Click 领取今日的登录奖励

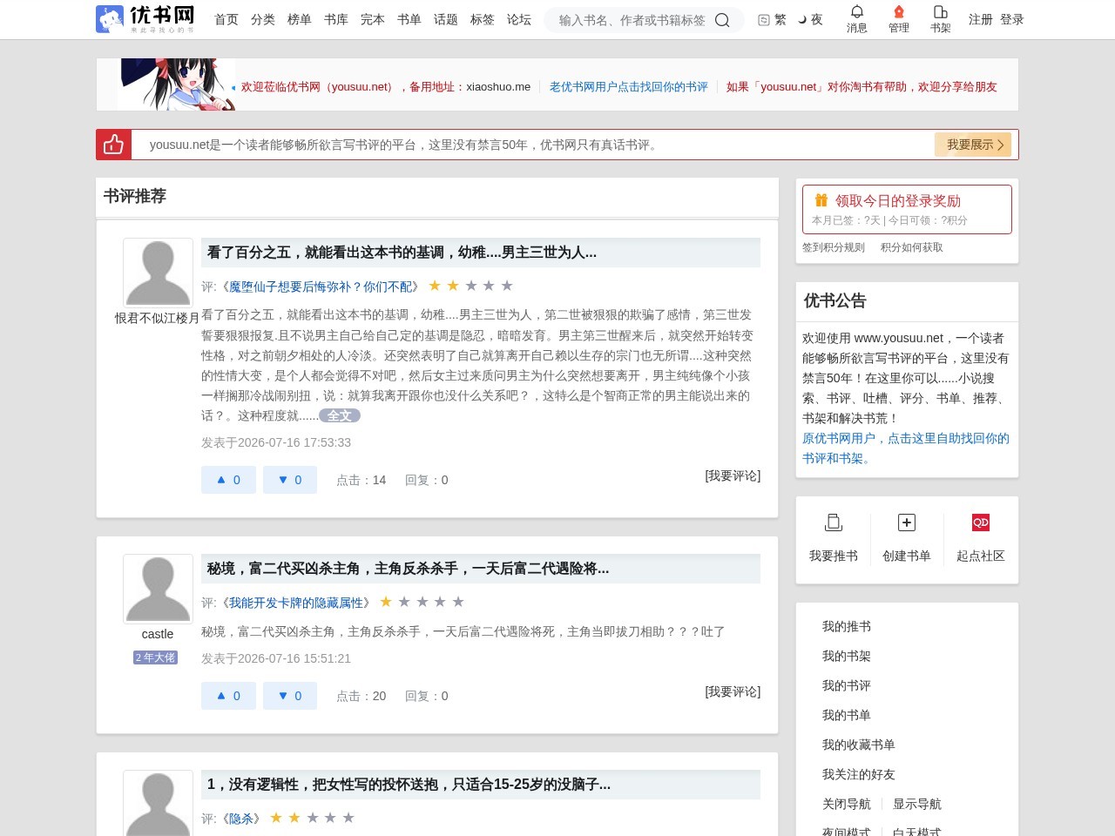(x=898, y=200)
